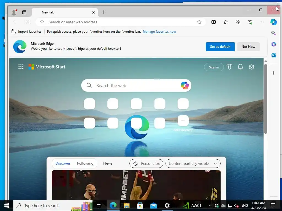Viewport: 282px width, 211px height.
Task: Expand Content partially visible dropdown
Action: [x=193, y=163]
